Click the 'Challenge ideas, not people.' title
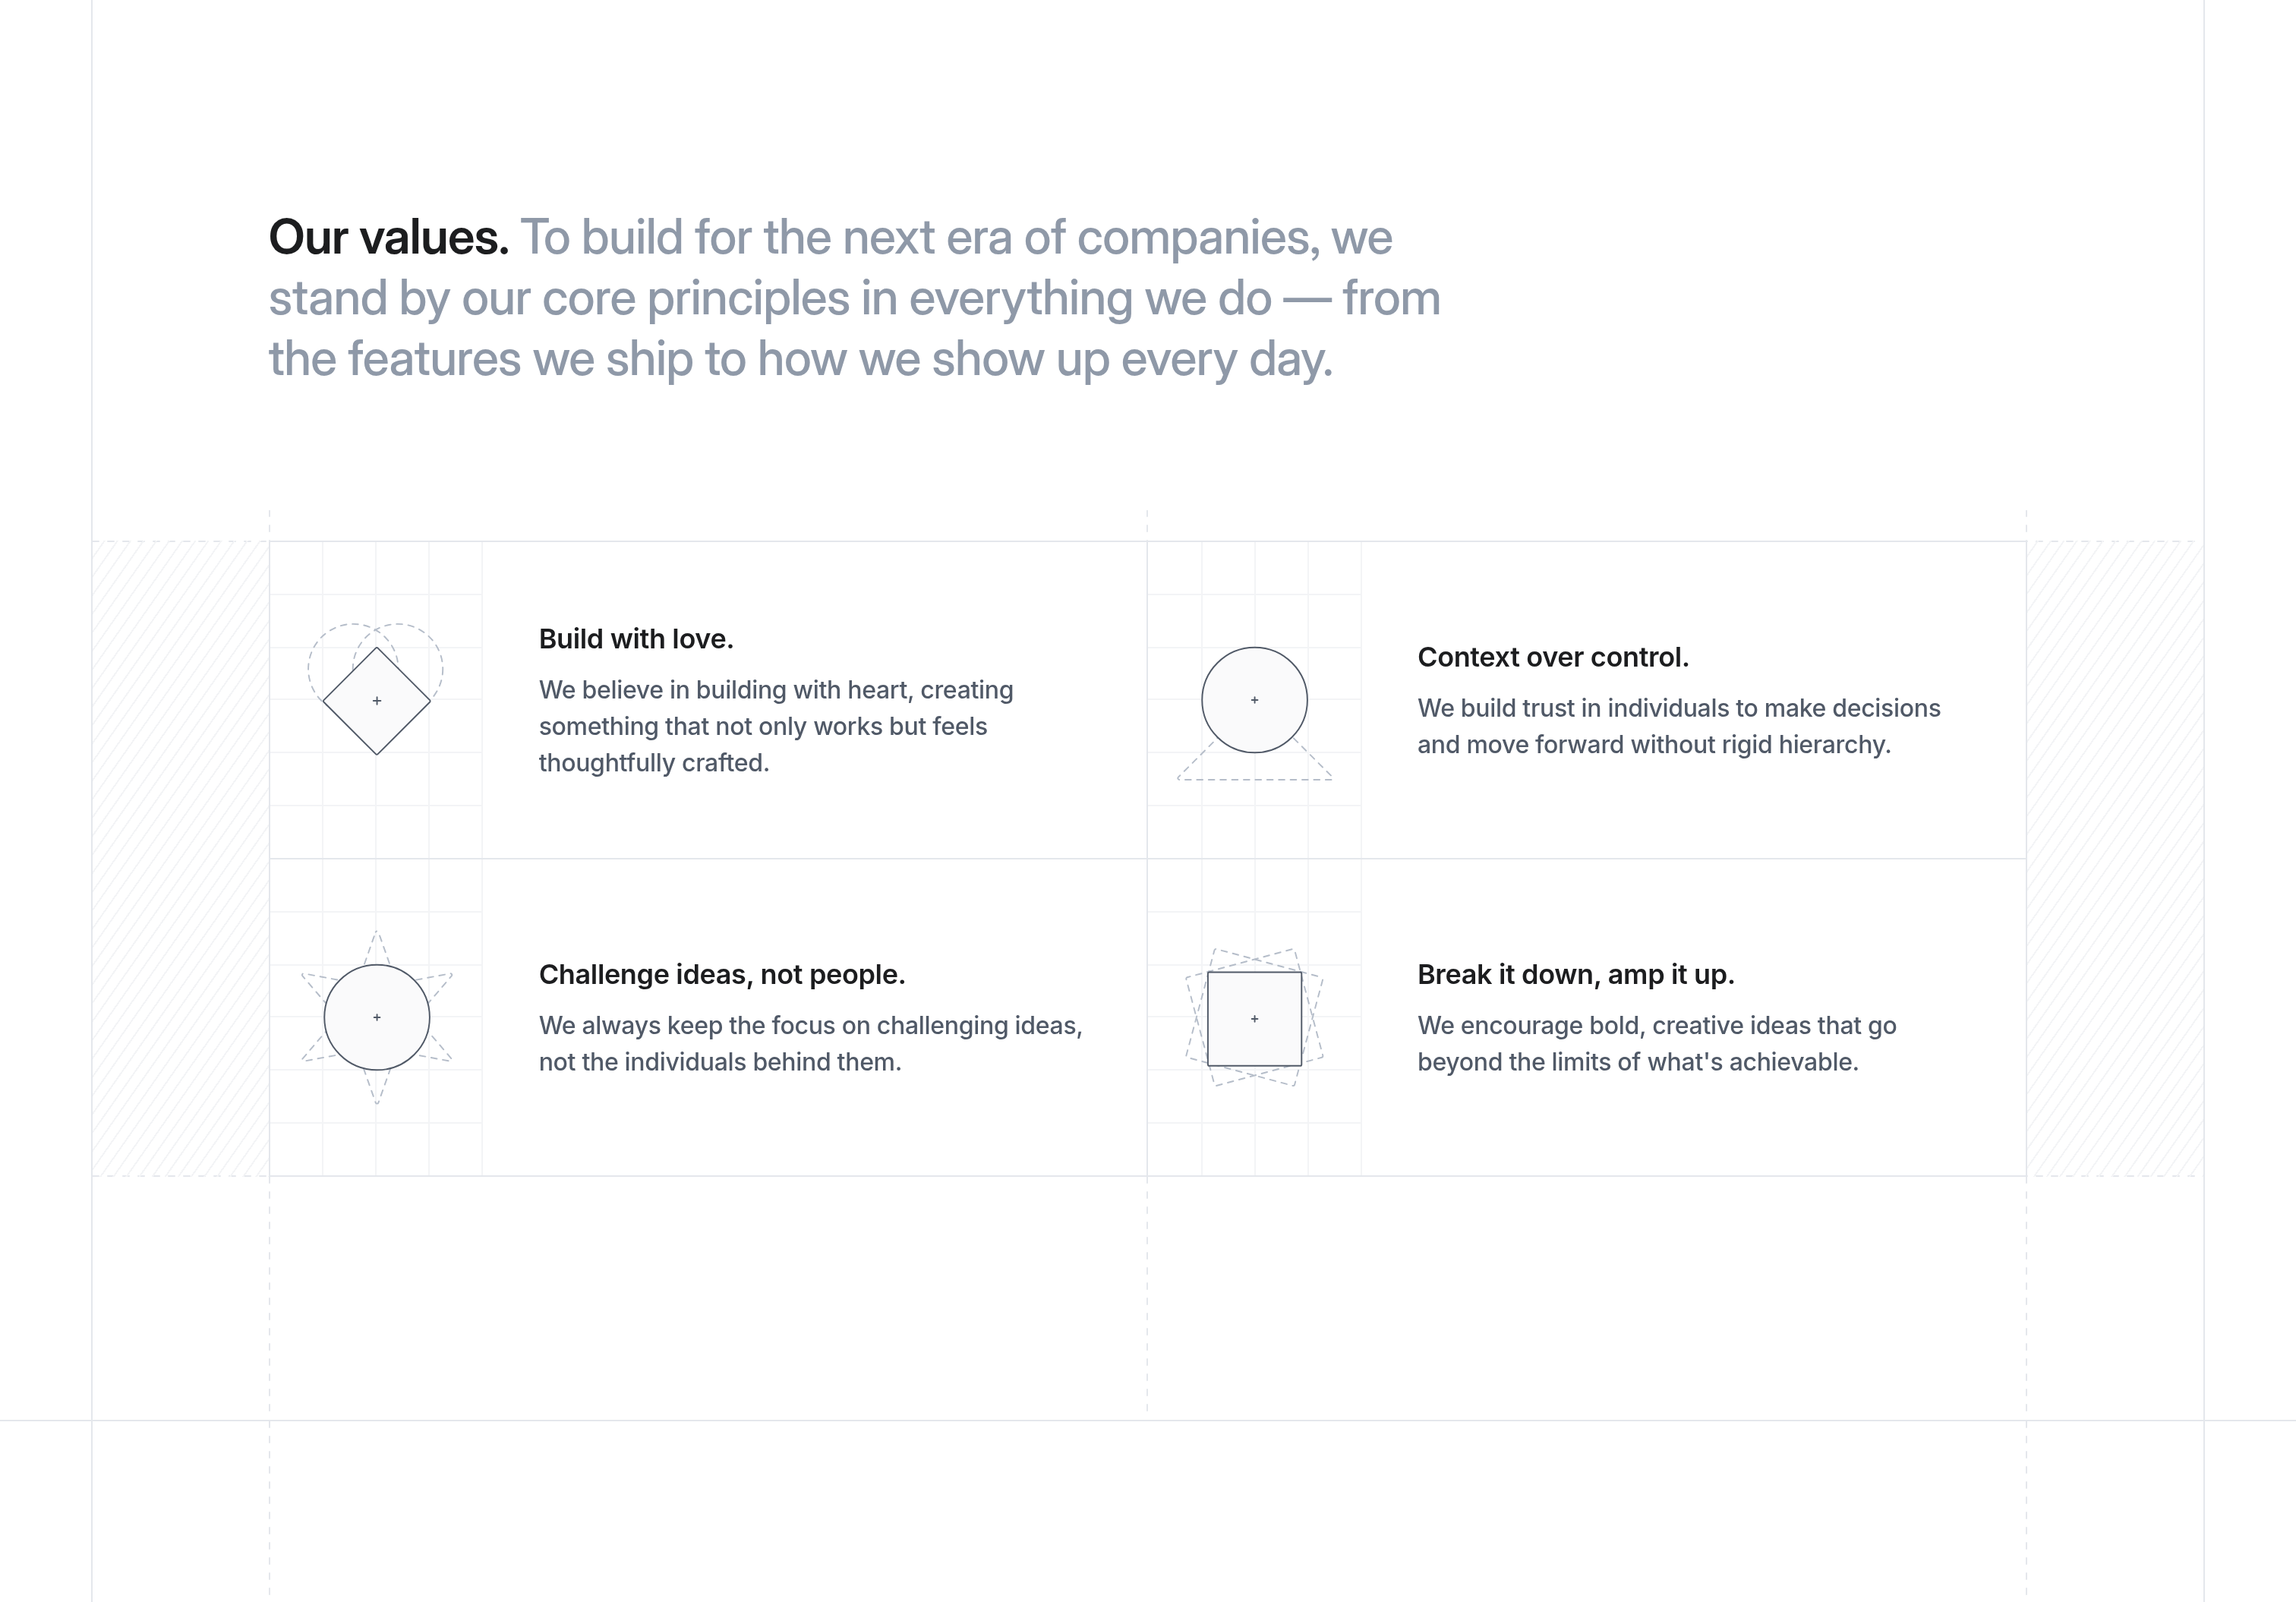 (x=721, y=974)
